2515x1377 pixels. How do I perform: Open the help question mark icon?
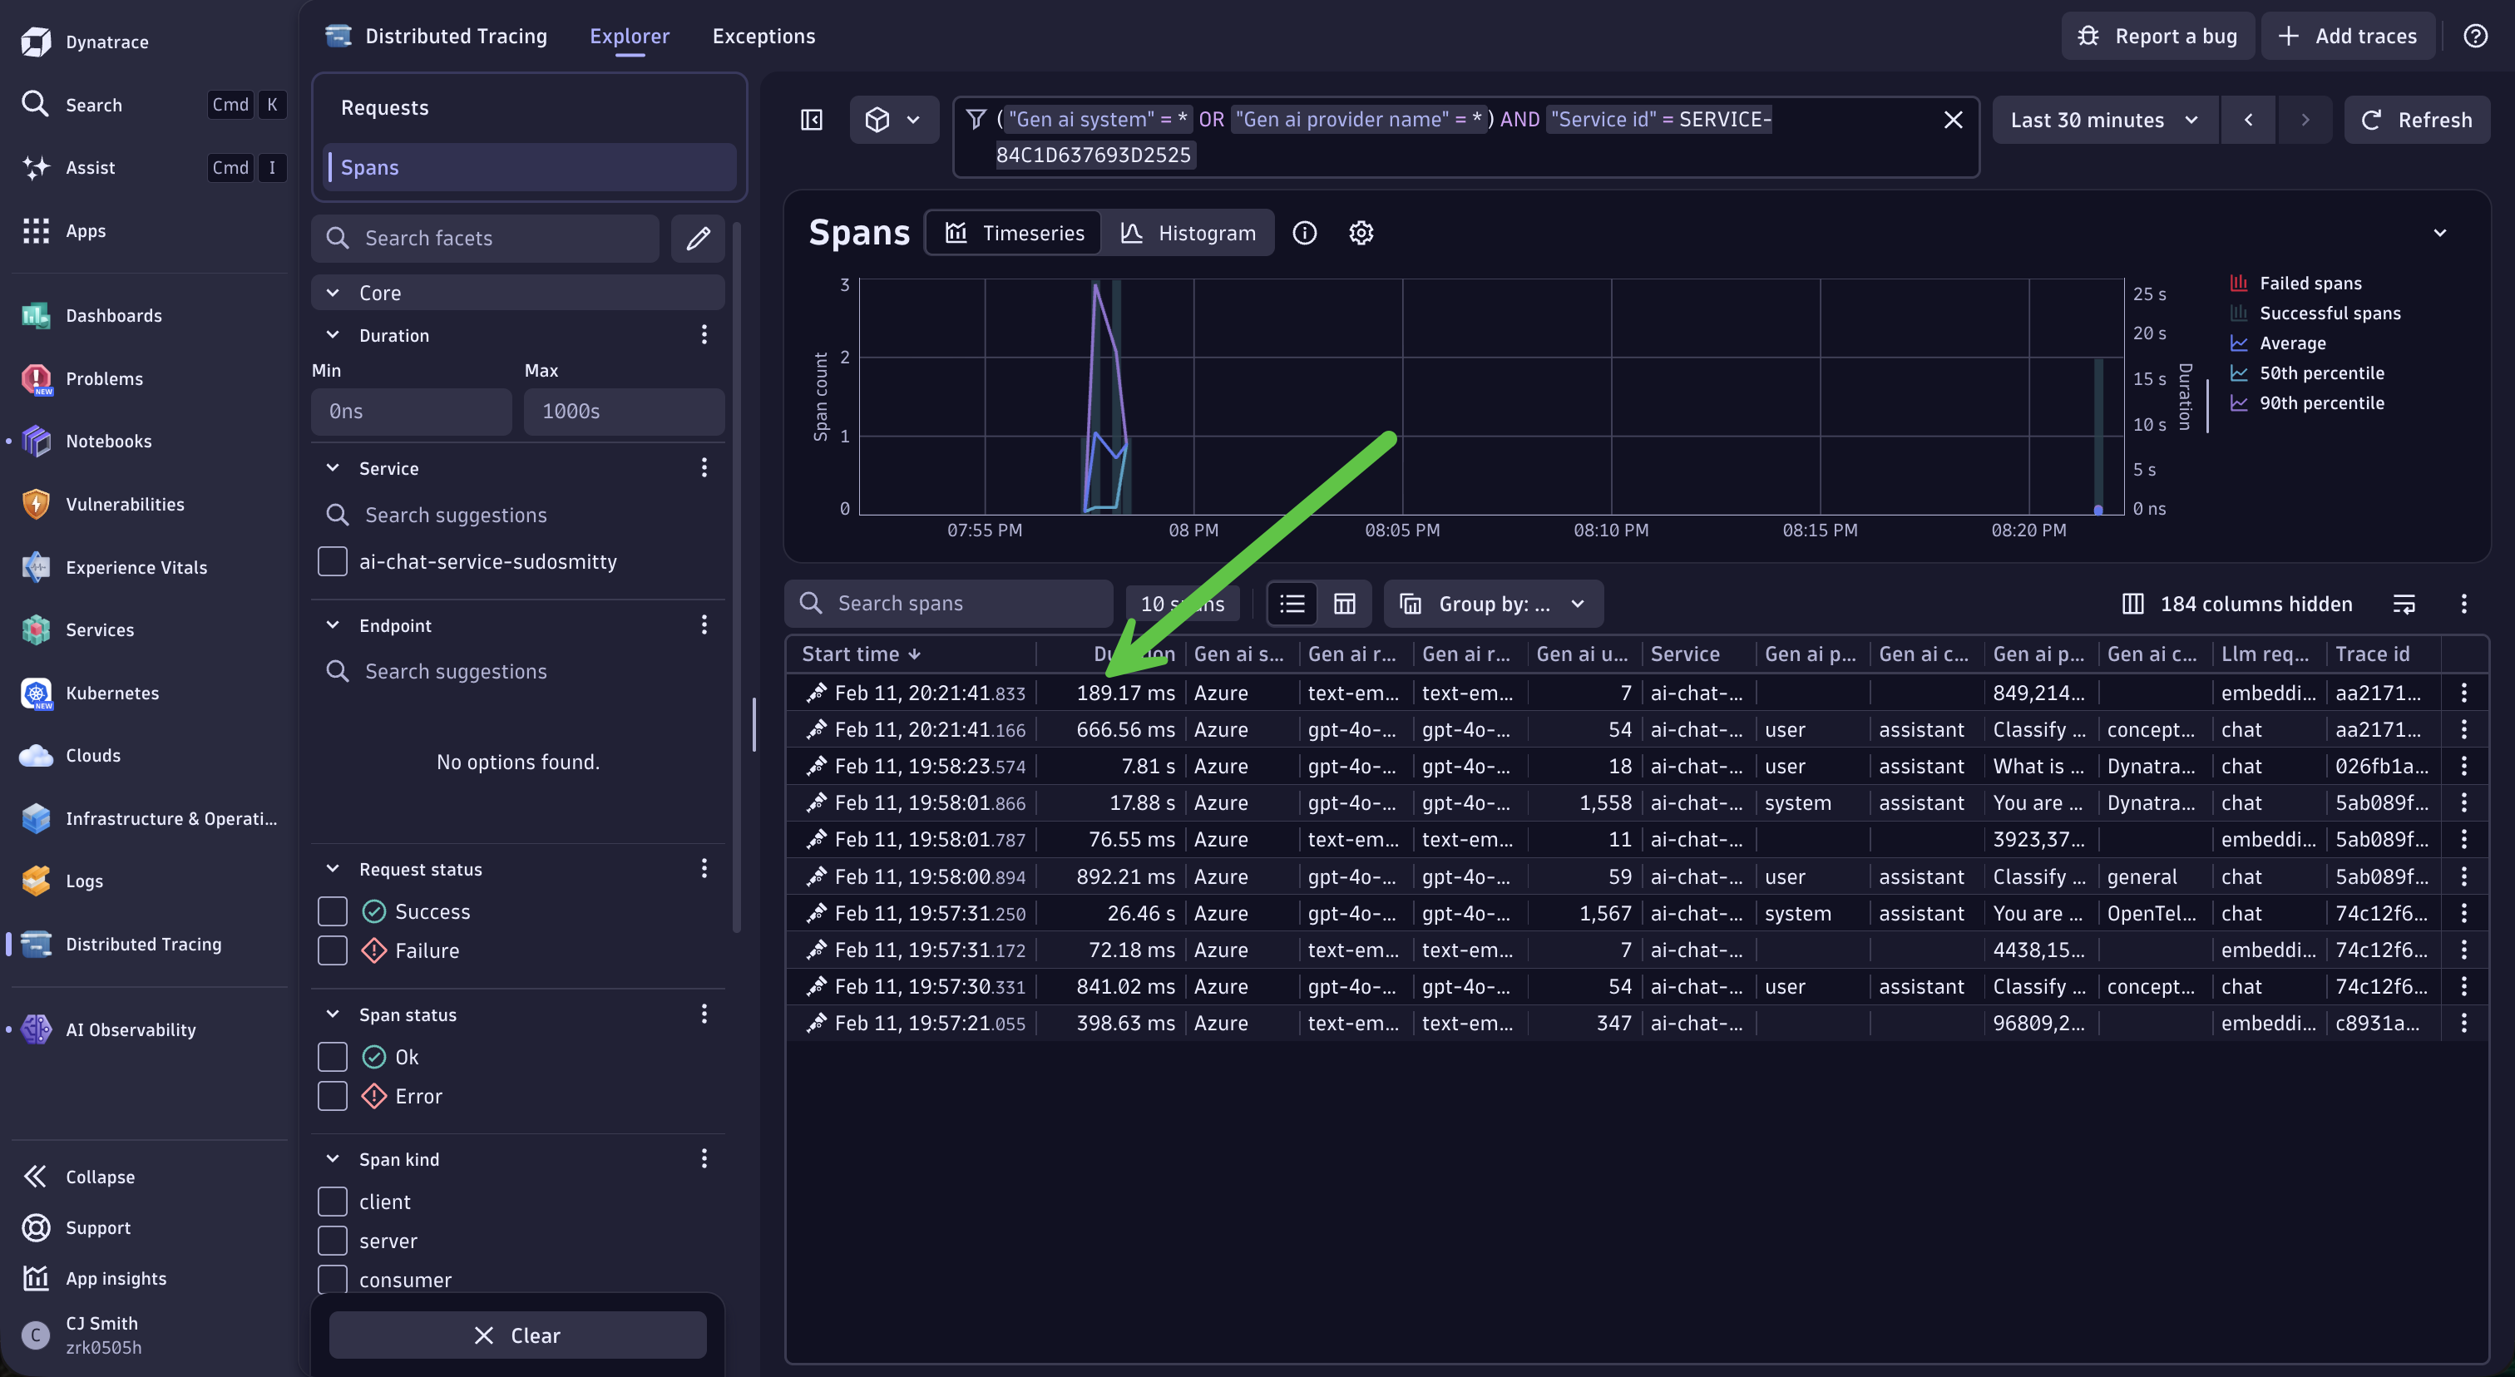(2475, 36)
